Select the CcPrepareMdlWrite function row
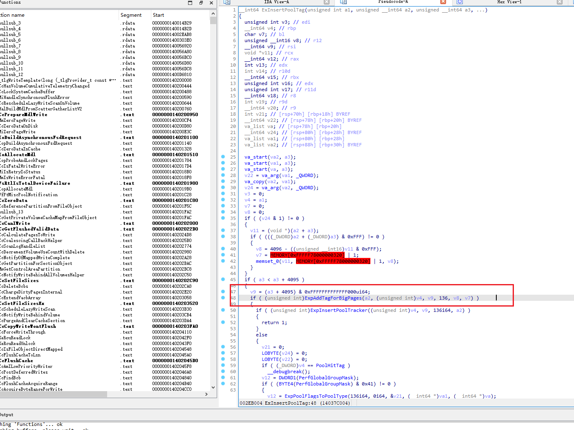 tap(105, 115)
